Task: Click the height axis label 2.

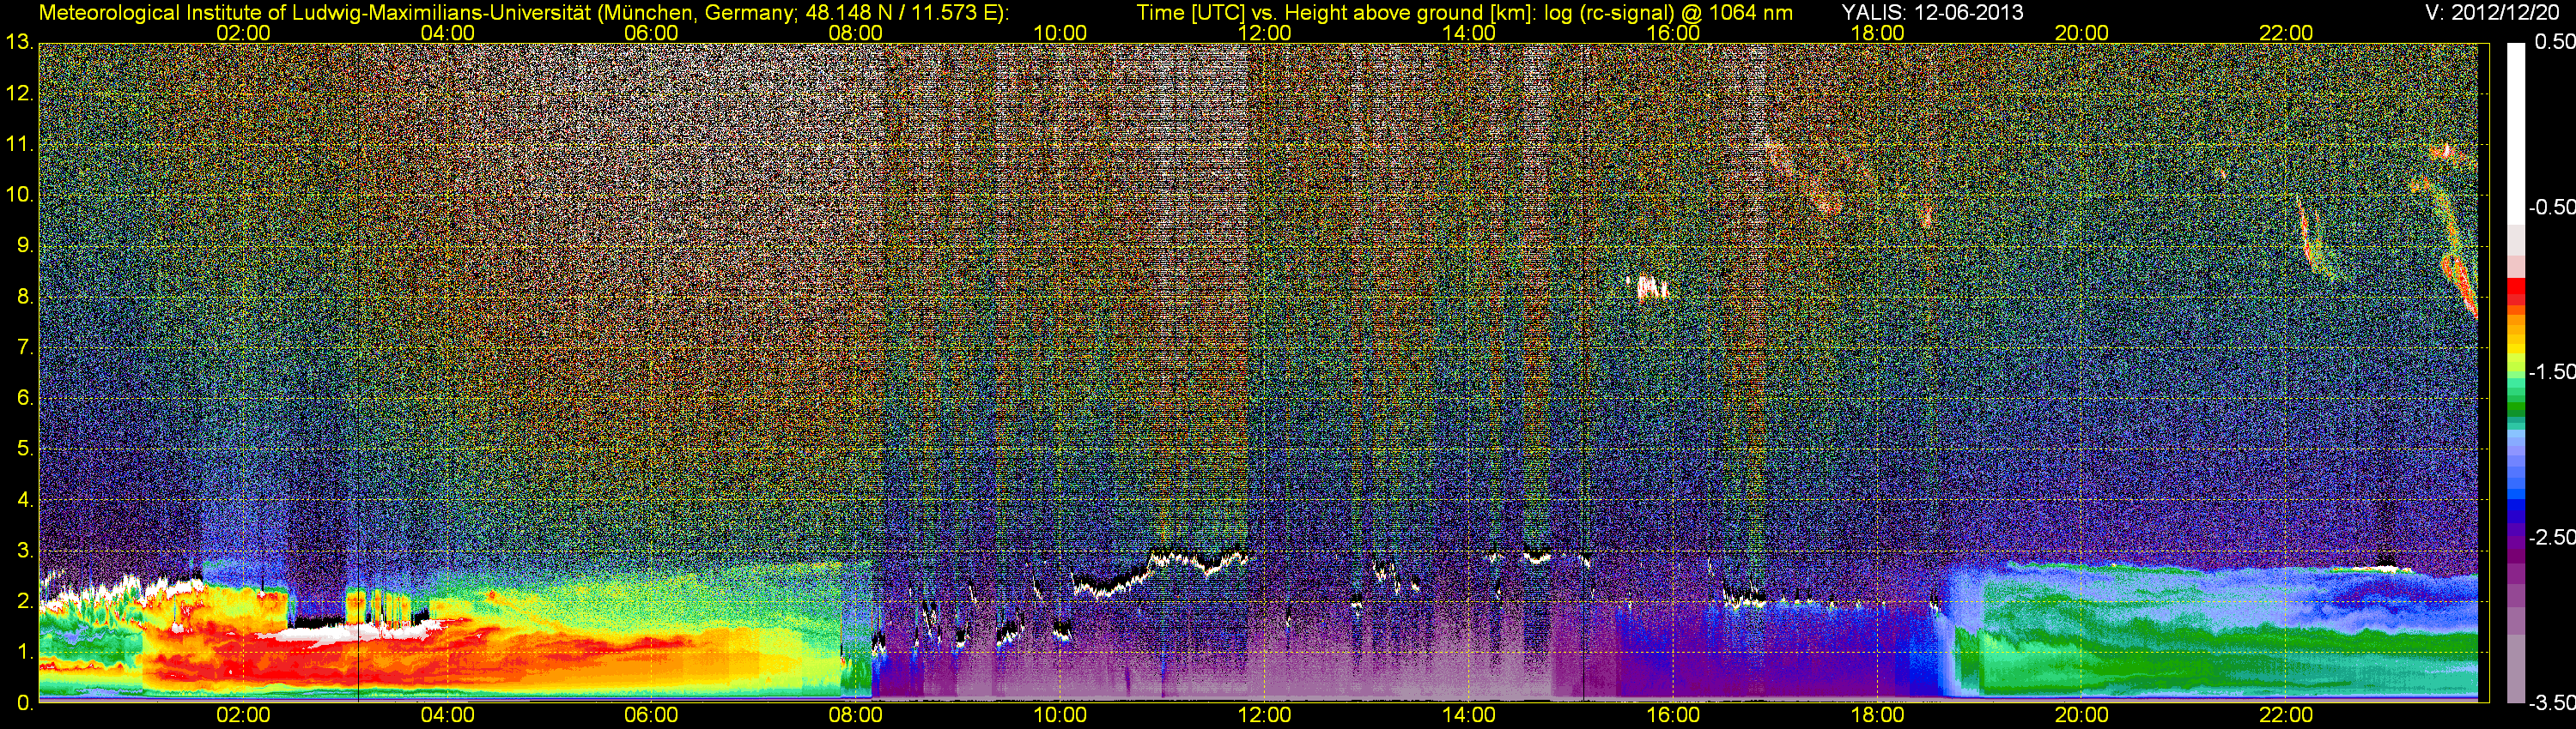Action: click(24, 601)
